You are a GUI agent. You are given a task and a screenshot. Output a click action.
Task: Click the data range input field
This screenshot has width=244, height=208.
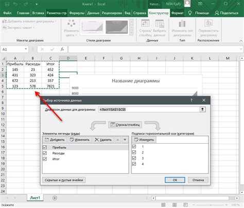click(x=149, y=110)
